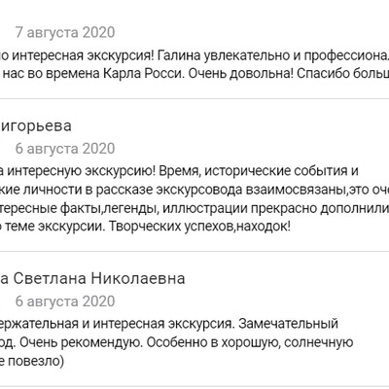This screenshot has height=389, width=389.
Task: Click the phrase Творческих успехов, находок!
Action: click(x=199, y=227)
